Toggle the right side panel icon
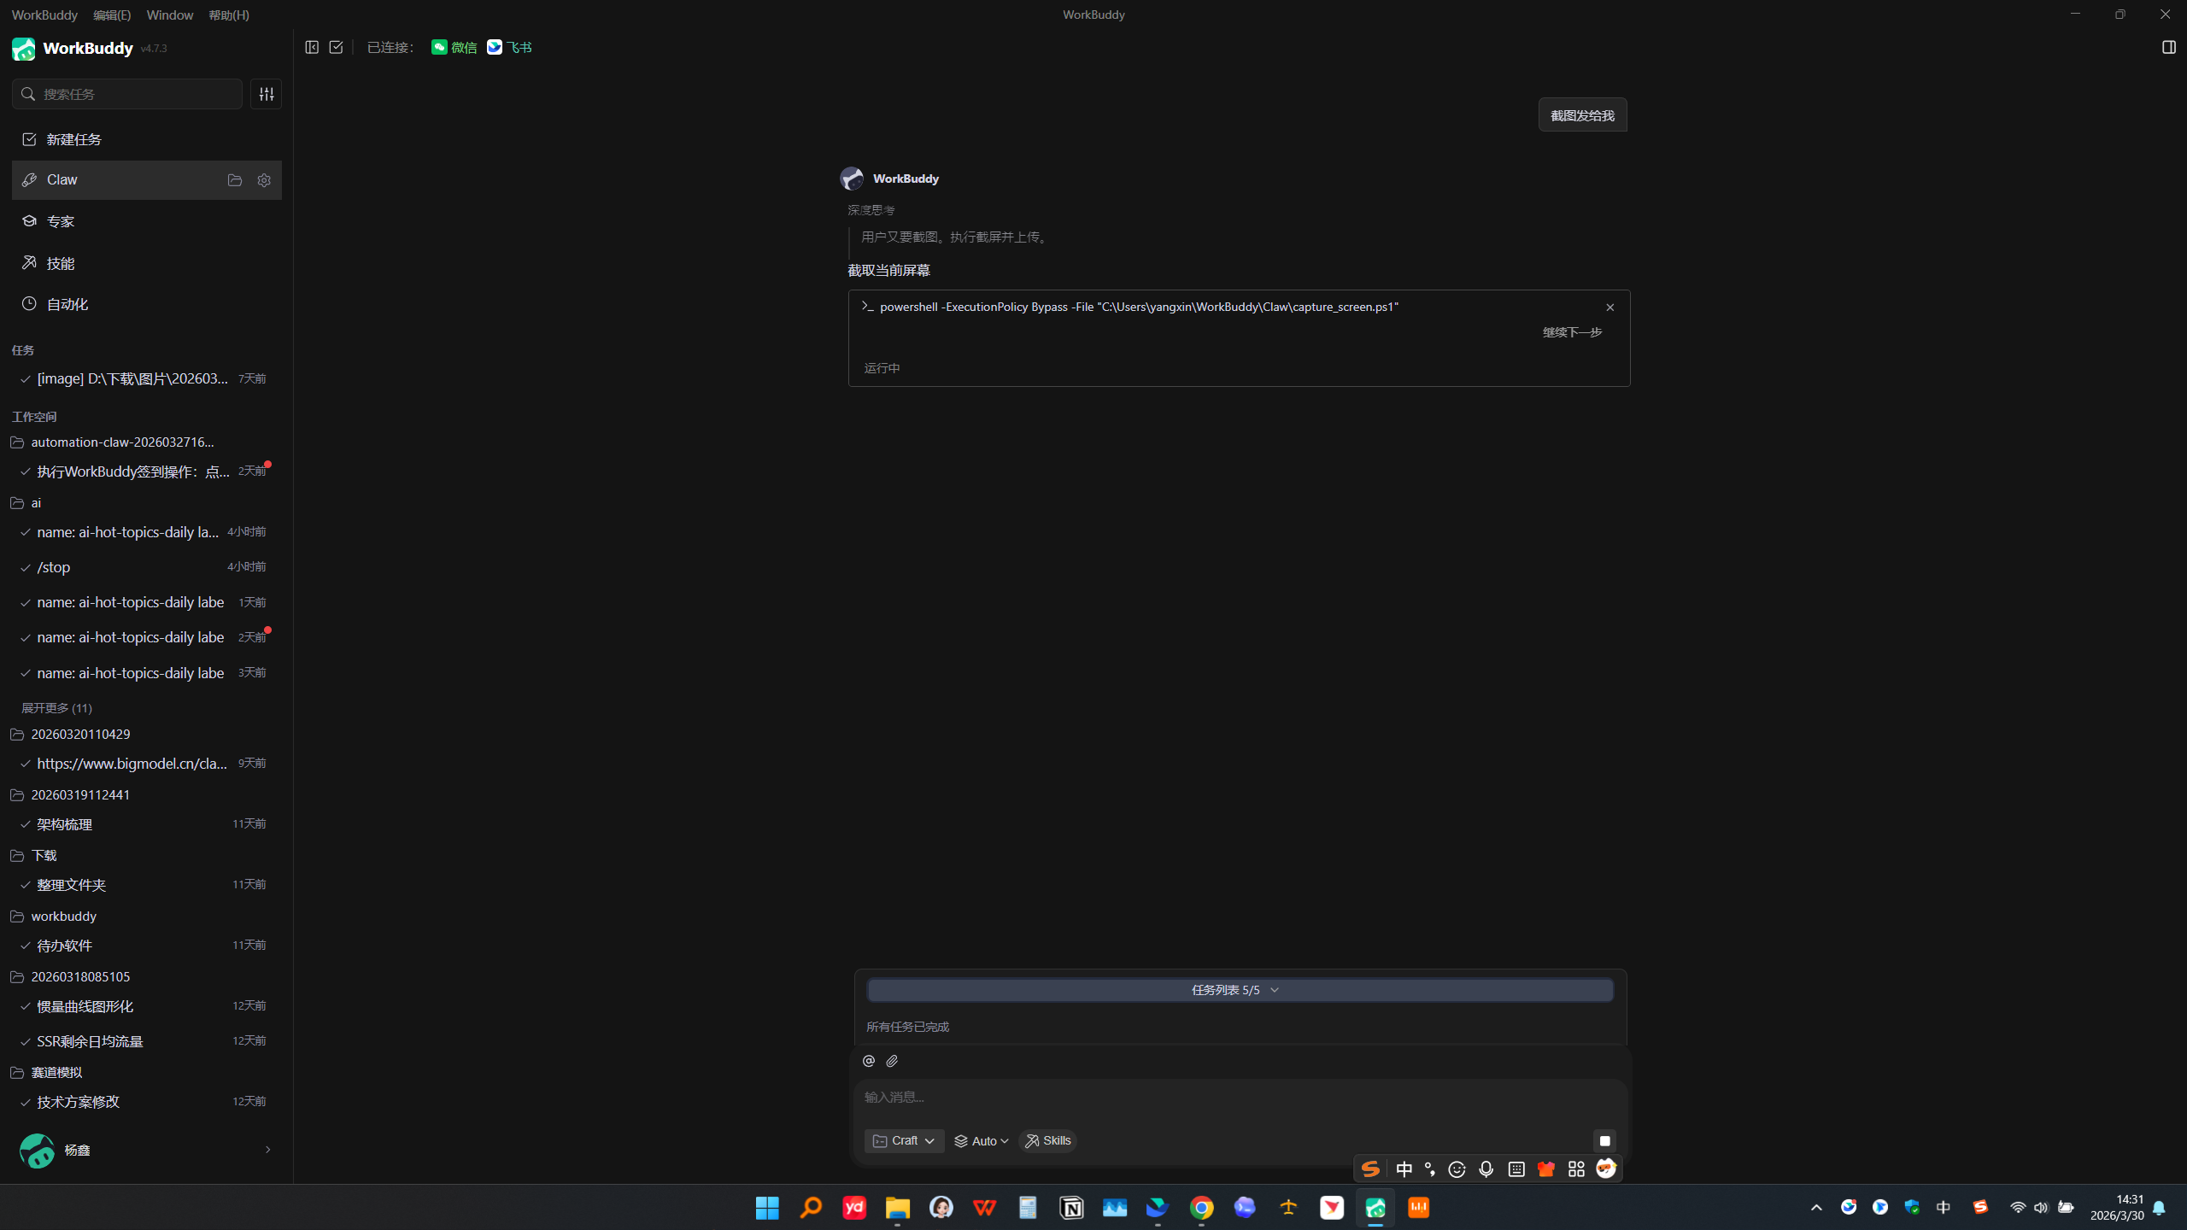 [2168, 48]
